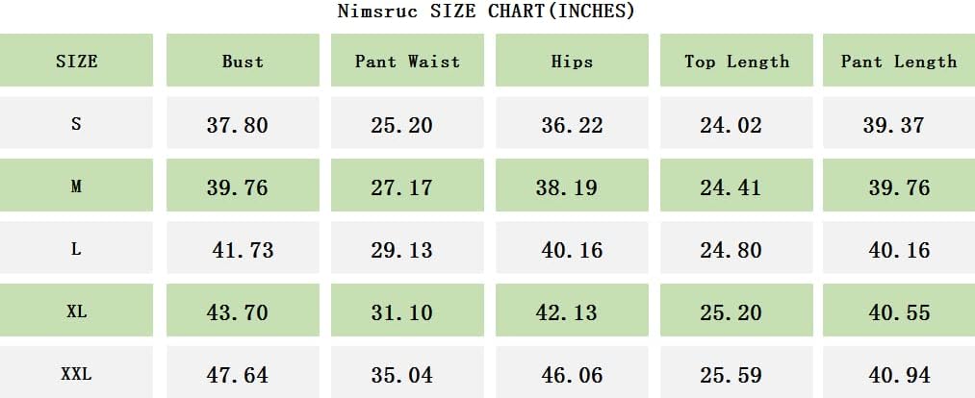Screen dimensions: 975x398
Task: Click the 37.80 bust value
Action: (238, 125)
